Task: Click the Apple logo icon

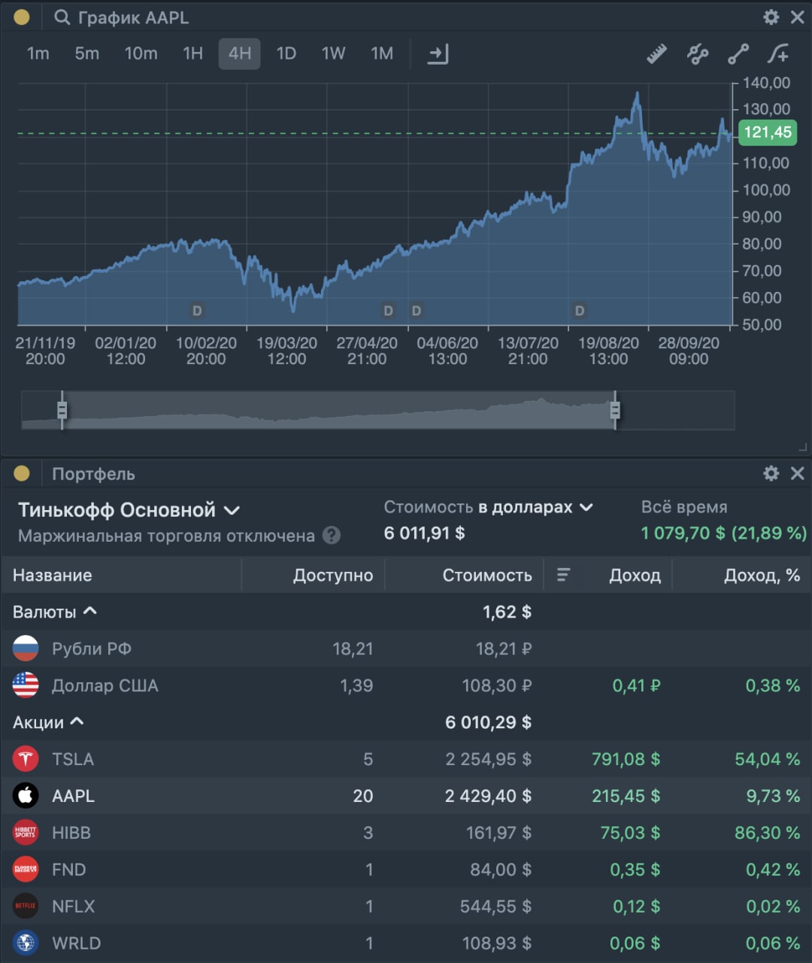Action: point(26,796)
